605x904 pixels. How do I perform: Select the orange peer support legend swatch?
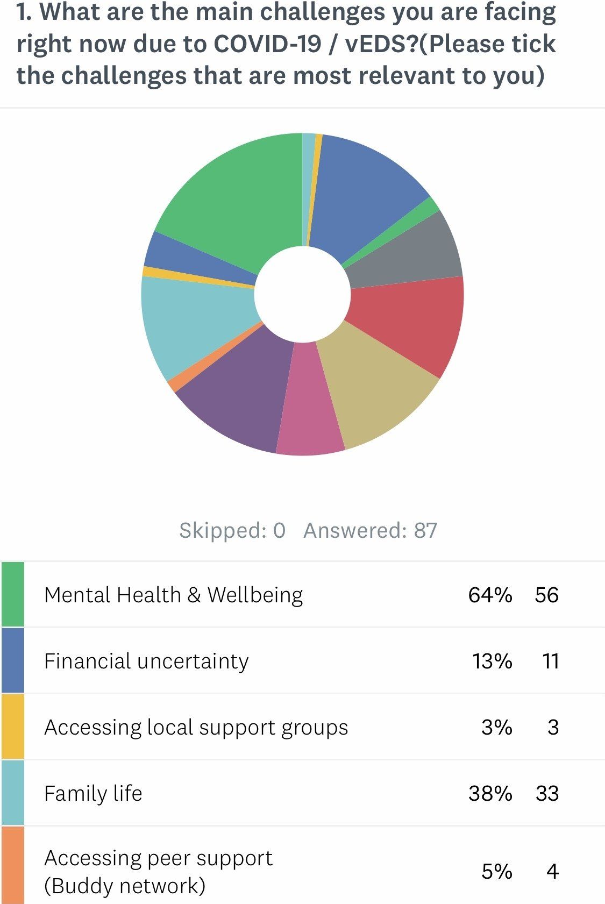(13, 865)
